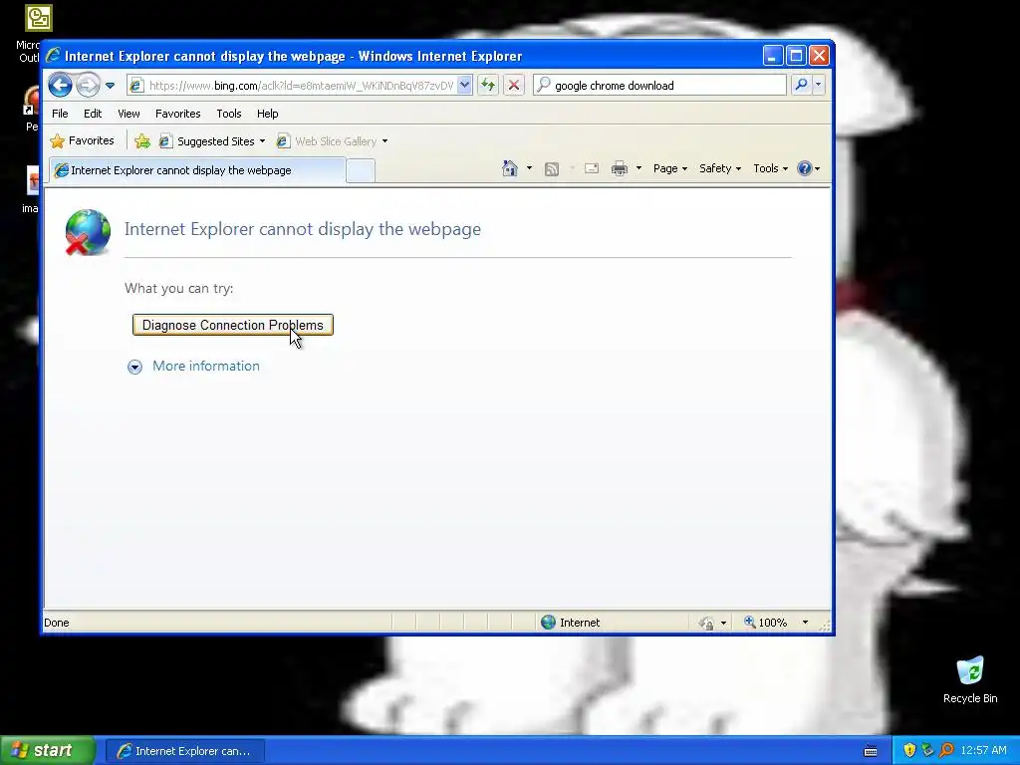Click Diagnose Connection Problems button

pos(233,325)
